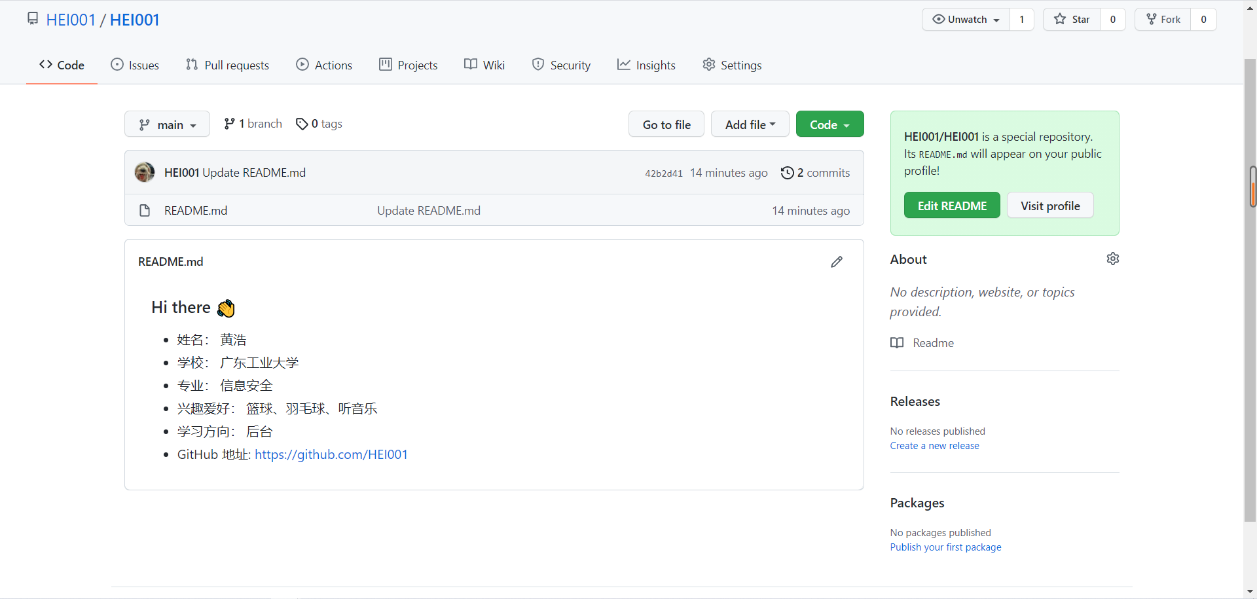Open the README.md row commit message link
Viewport: 1257px width, 599px height.
point(429,211)
